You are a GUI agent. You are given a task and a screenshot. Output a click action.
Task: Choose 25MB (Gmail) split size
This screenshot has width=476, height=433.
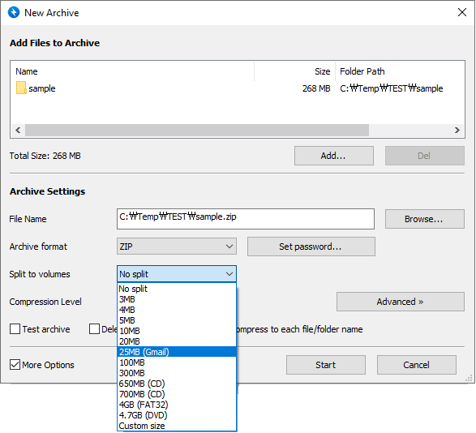click(177, 352)
